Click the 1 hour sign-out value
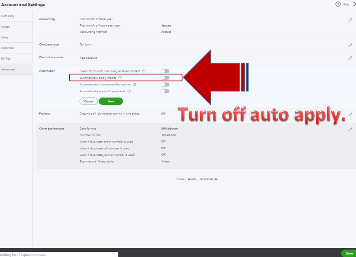Image resolution: width=356 pixels, height=257 pixels. (165, 161)
